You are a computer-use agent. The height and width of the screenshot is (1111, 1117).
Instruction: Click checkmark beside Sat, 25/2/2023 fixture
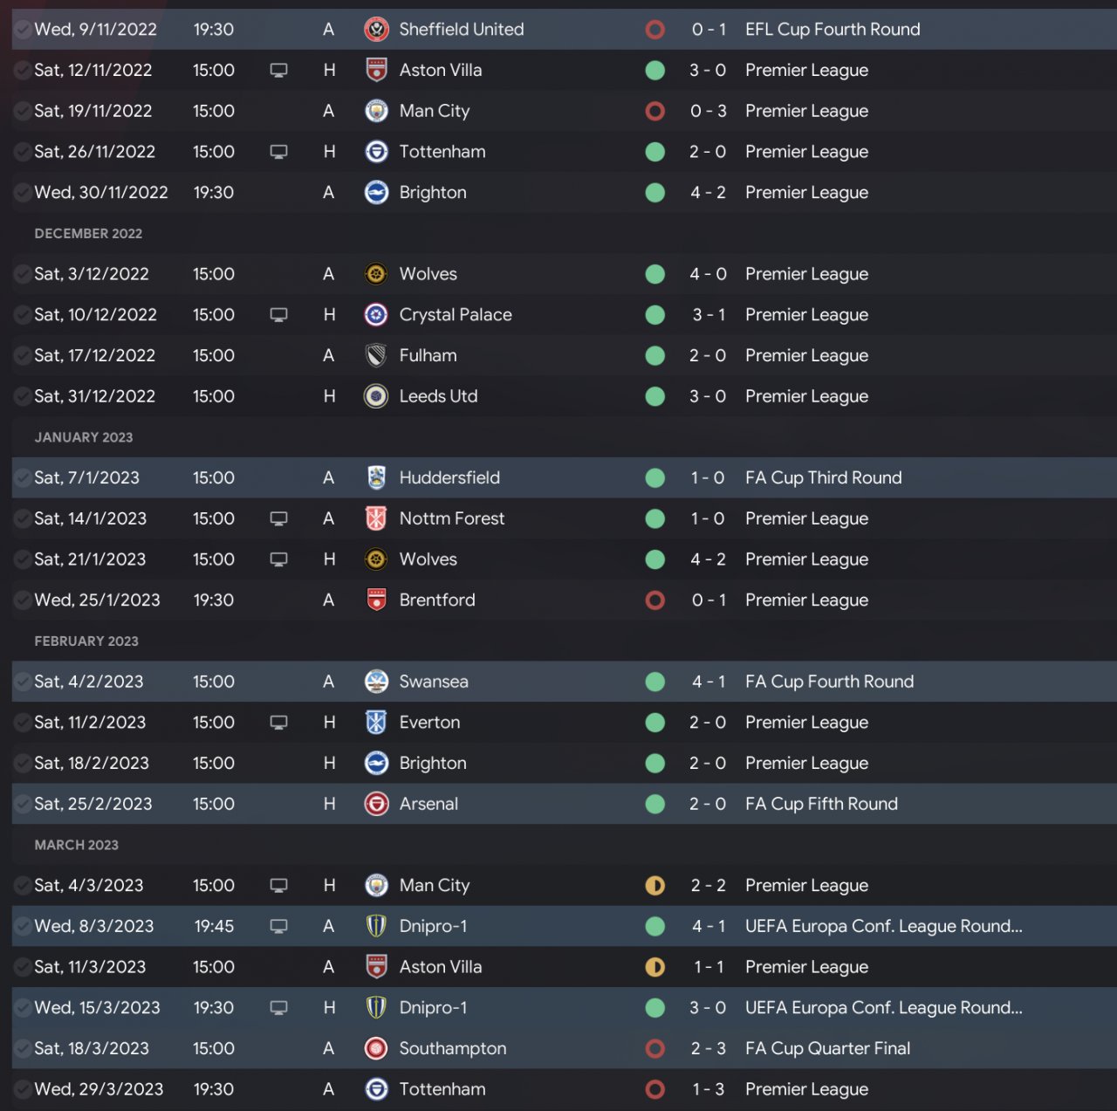coord(22,805)
